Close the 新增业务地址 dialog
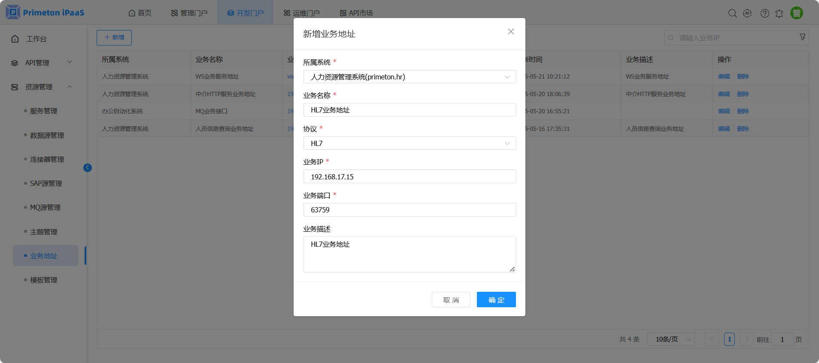 tap(511, 32)
